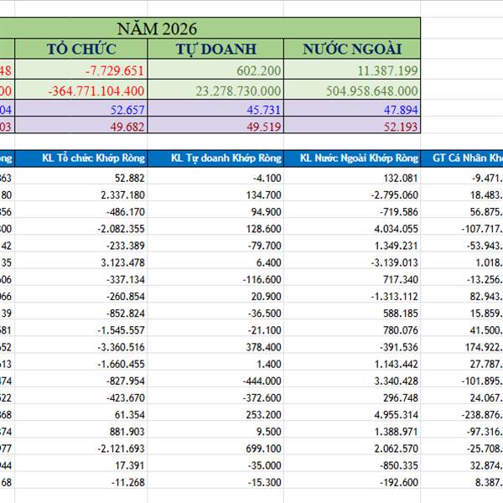Viewport: 503px width, 503px height.
Task: Click GT Cá Nhân column header
Action: point(462,158)
